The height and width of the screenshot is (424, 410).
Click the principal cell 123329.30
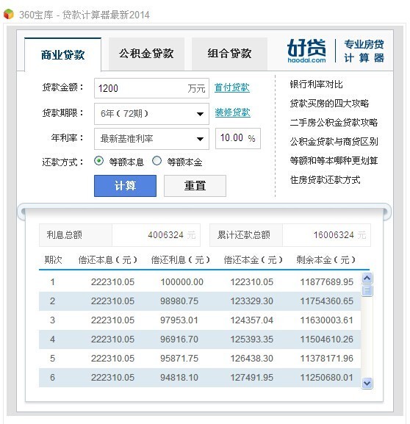251,301
